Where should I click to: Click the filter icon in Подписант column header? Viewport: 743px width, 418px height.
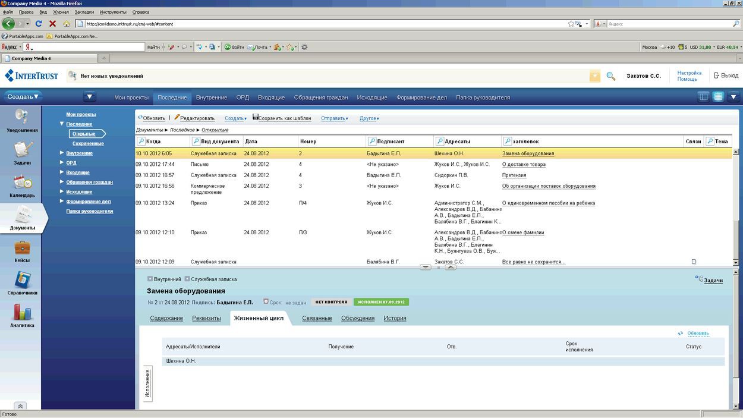tap(372, 142)
